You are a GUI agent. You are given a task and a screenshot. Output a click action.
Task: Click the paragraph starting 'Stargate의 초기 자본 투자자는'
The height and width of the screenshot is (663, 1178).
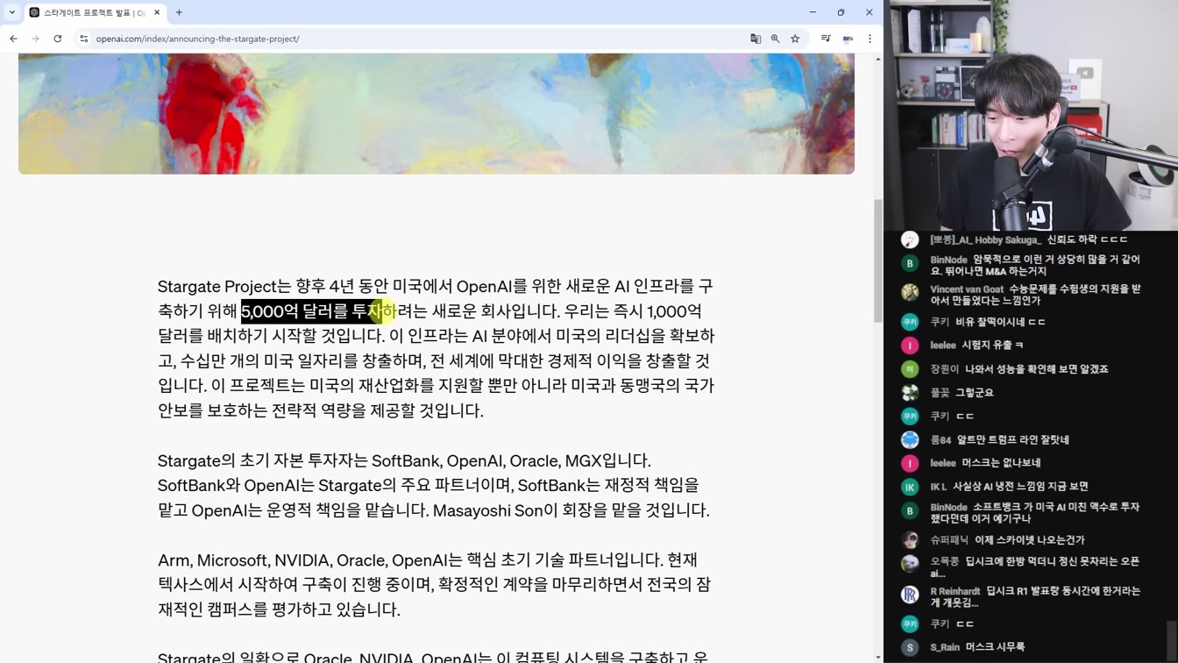coord(434,485)
